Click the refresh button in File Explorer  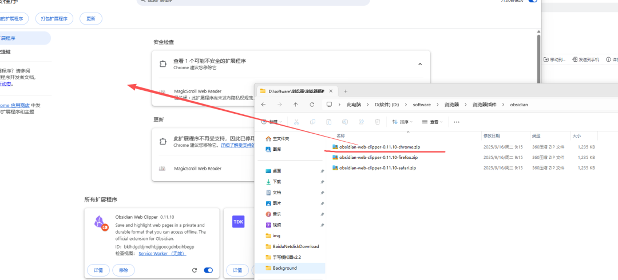[312, 105]
